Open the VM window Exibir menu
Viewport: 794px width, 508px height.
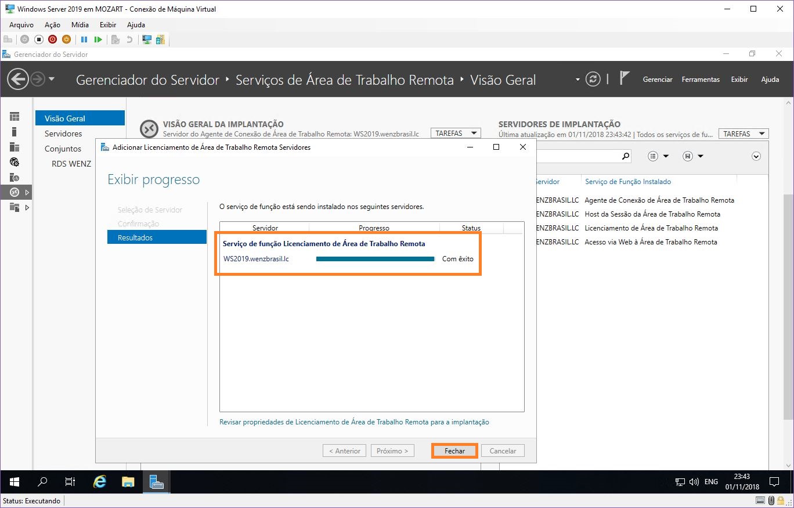pyautogui.click(x=108, y=25)
